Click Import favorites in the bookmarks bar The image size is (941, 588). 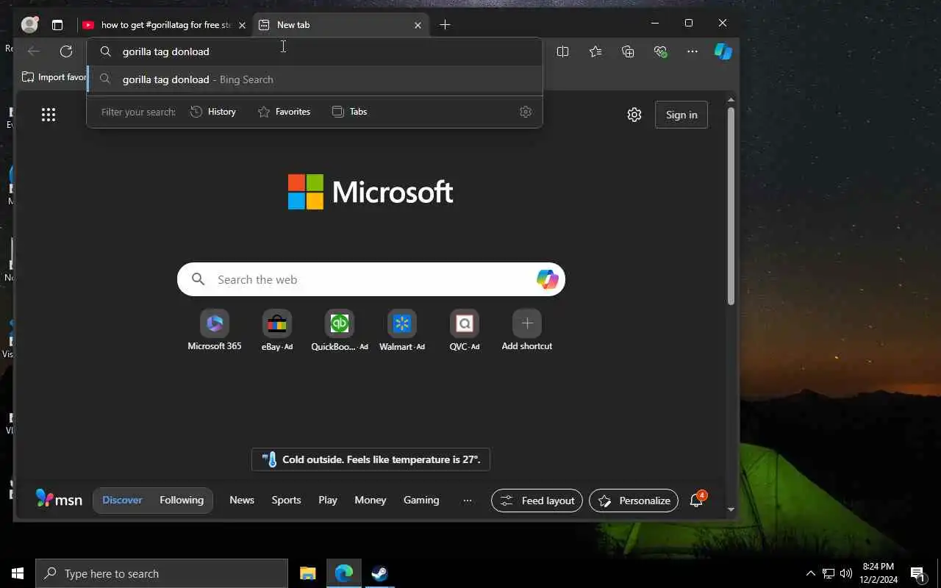pos(54,77)
